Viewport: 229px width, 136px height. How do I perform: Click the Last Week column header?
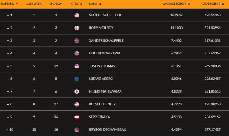pyautogui.click(x=34, y=4)
